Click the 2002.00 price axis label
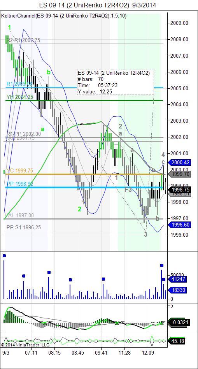The image size is (198, 369). tap(179, 137)
